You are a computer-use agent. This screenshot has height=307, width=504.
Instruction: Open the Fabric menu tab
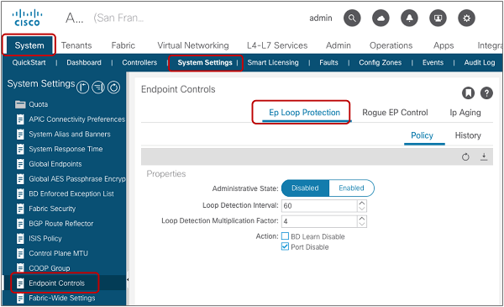(x=123, y=45)
